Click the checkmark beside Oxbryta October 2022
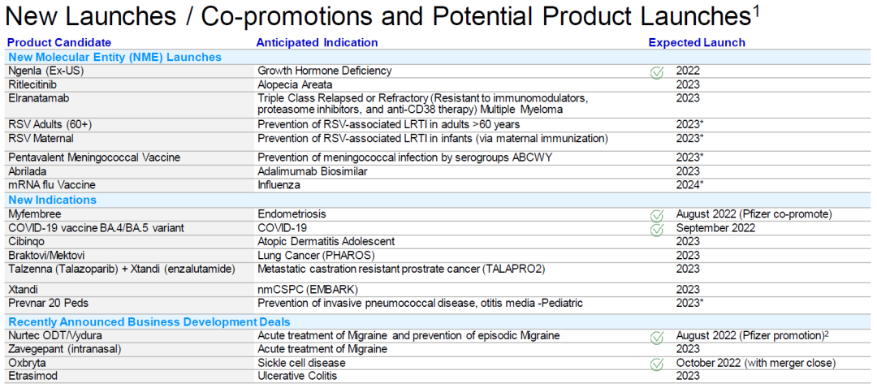This screenshot has width=877, height=388. click(x=657, y=364)
